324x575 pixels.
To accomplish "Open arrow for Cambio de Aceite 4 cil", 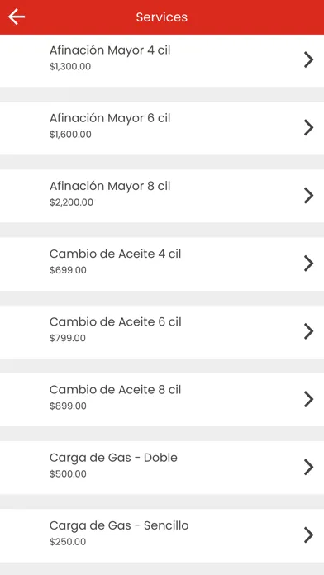I will tap(308, 264).
